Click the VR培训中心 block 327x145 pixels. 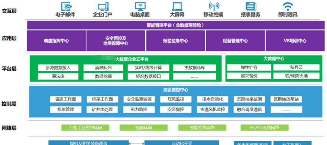(x=295, y=41)
